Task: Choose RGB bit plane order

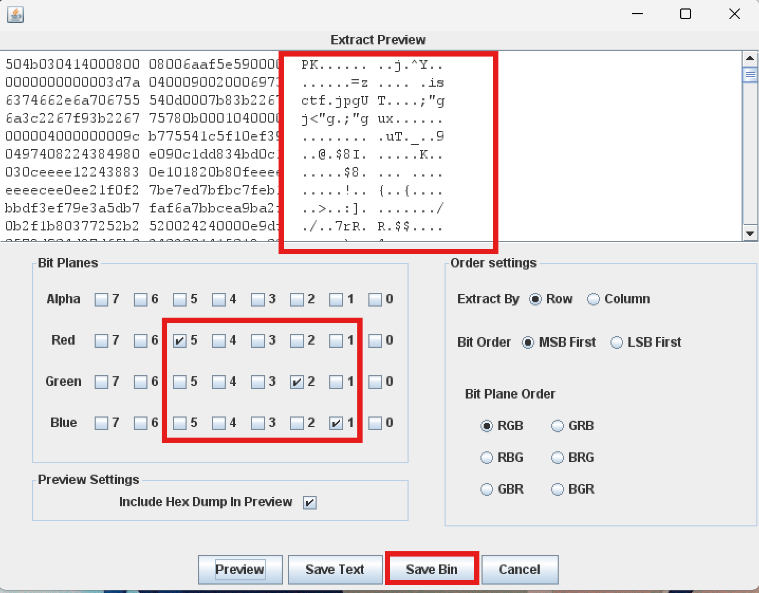Action: point(487,426)
